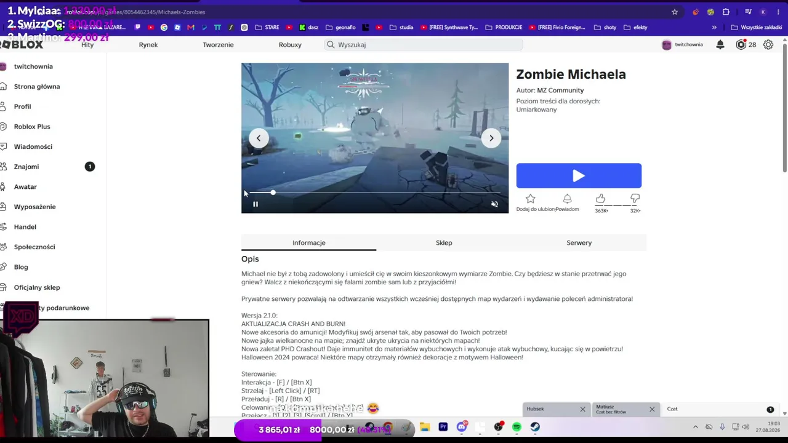Screen dimensions: 788x443
Task: Open Spotify from the taskbar
Action: 517,427
